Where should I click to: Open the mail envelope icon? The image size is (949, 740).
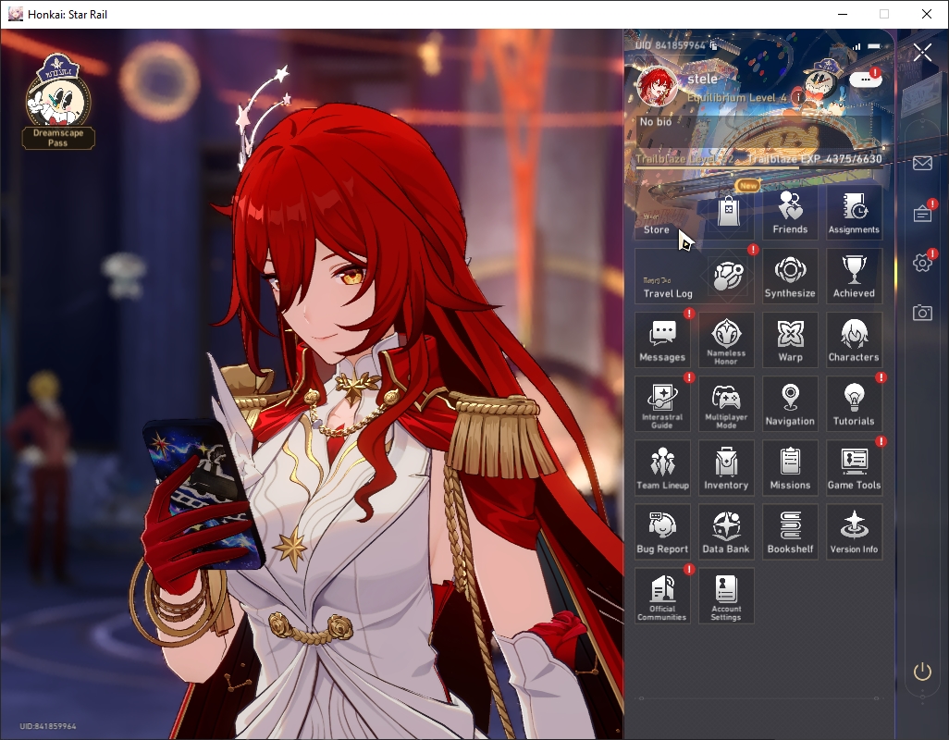922,163
